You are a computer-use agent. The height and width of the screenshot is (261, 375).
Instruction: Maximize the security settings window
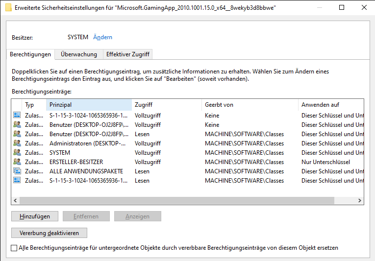click(x=342, y=7)
